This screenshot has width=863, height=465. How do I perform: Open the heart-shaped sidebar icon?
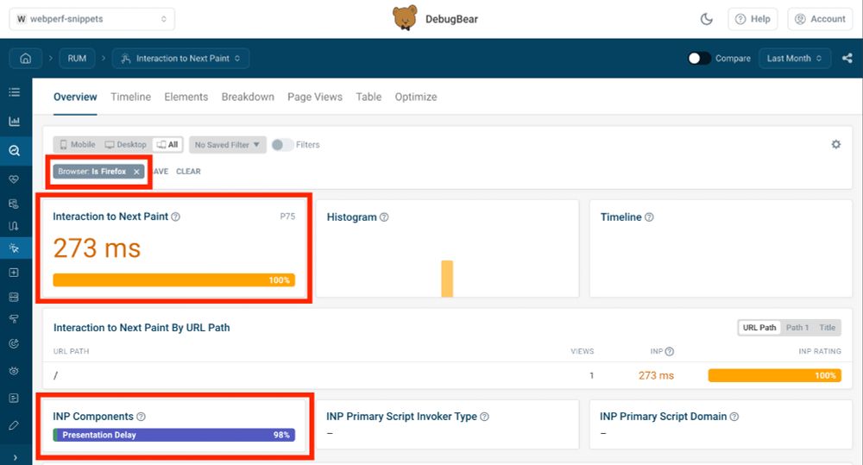[x=15, y=179]
